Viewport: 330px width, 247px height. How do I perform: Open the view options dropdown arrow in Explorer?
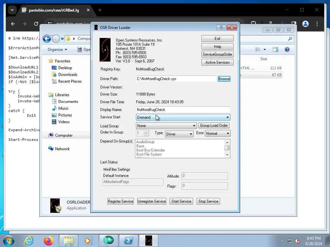click(x=265, y=50)
